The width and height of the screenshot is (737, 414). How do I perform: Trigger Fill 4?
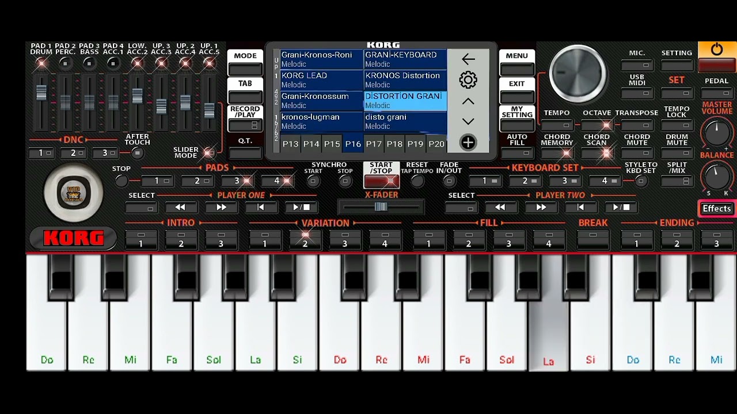click(x=548, y=239)
